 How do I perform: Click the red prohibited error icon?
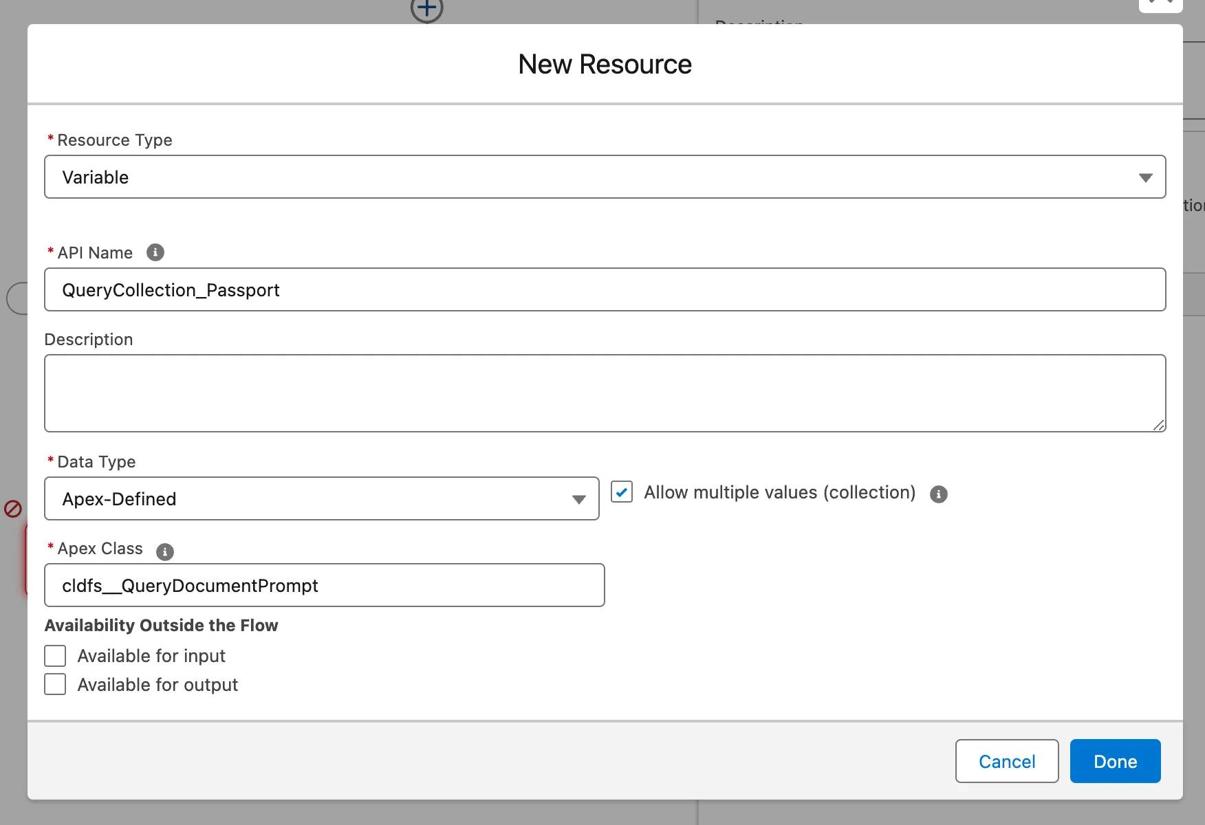coord(13,509)
